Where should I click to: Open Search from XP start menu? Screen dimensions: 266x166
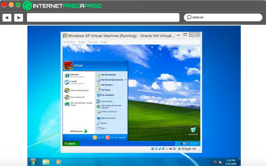pos(102,123)
